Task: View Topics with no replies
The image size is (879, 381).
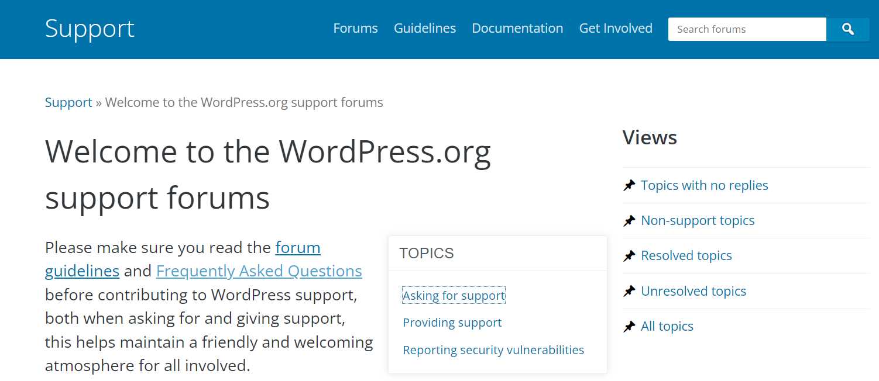Action: click(x=705, y=185)
